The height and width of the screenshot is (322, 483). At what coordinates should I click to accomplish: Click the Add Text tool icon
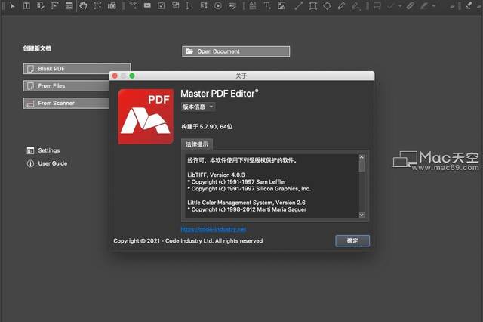(x=267, y=5)
